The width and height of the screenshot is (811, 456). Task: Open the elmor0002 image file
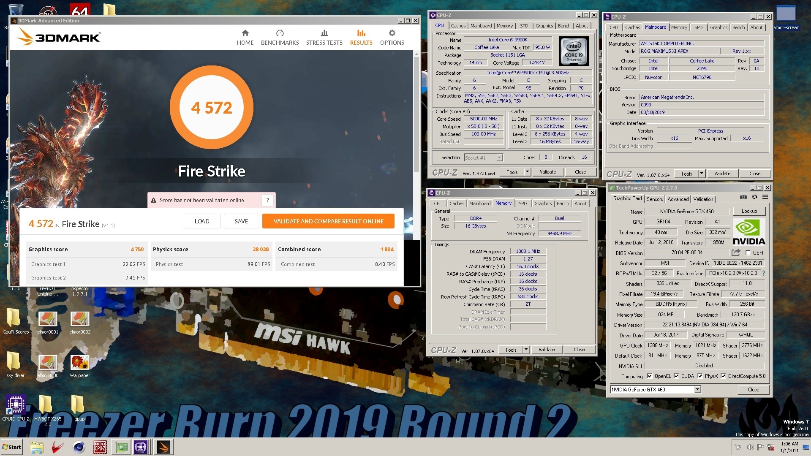click(x=79, y=323)
